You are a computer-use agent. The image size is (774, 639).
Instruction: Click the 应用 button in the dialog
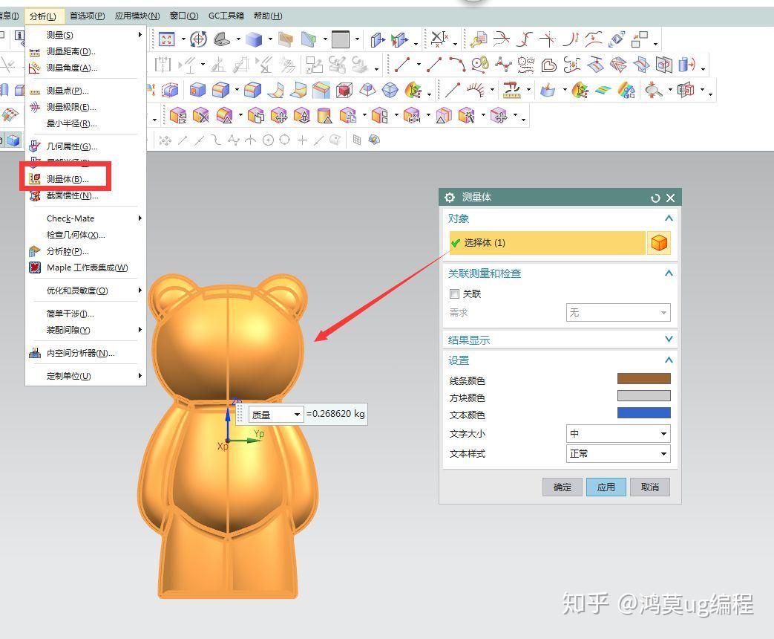click(x=606, y=487)
